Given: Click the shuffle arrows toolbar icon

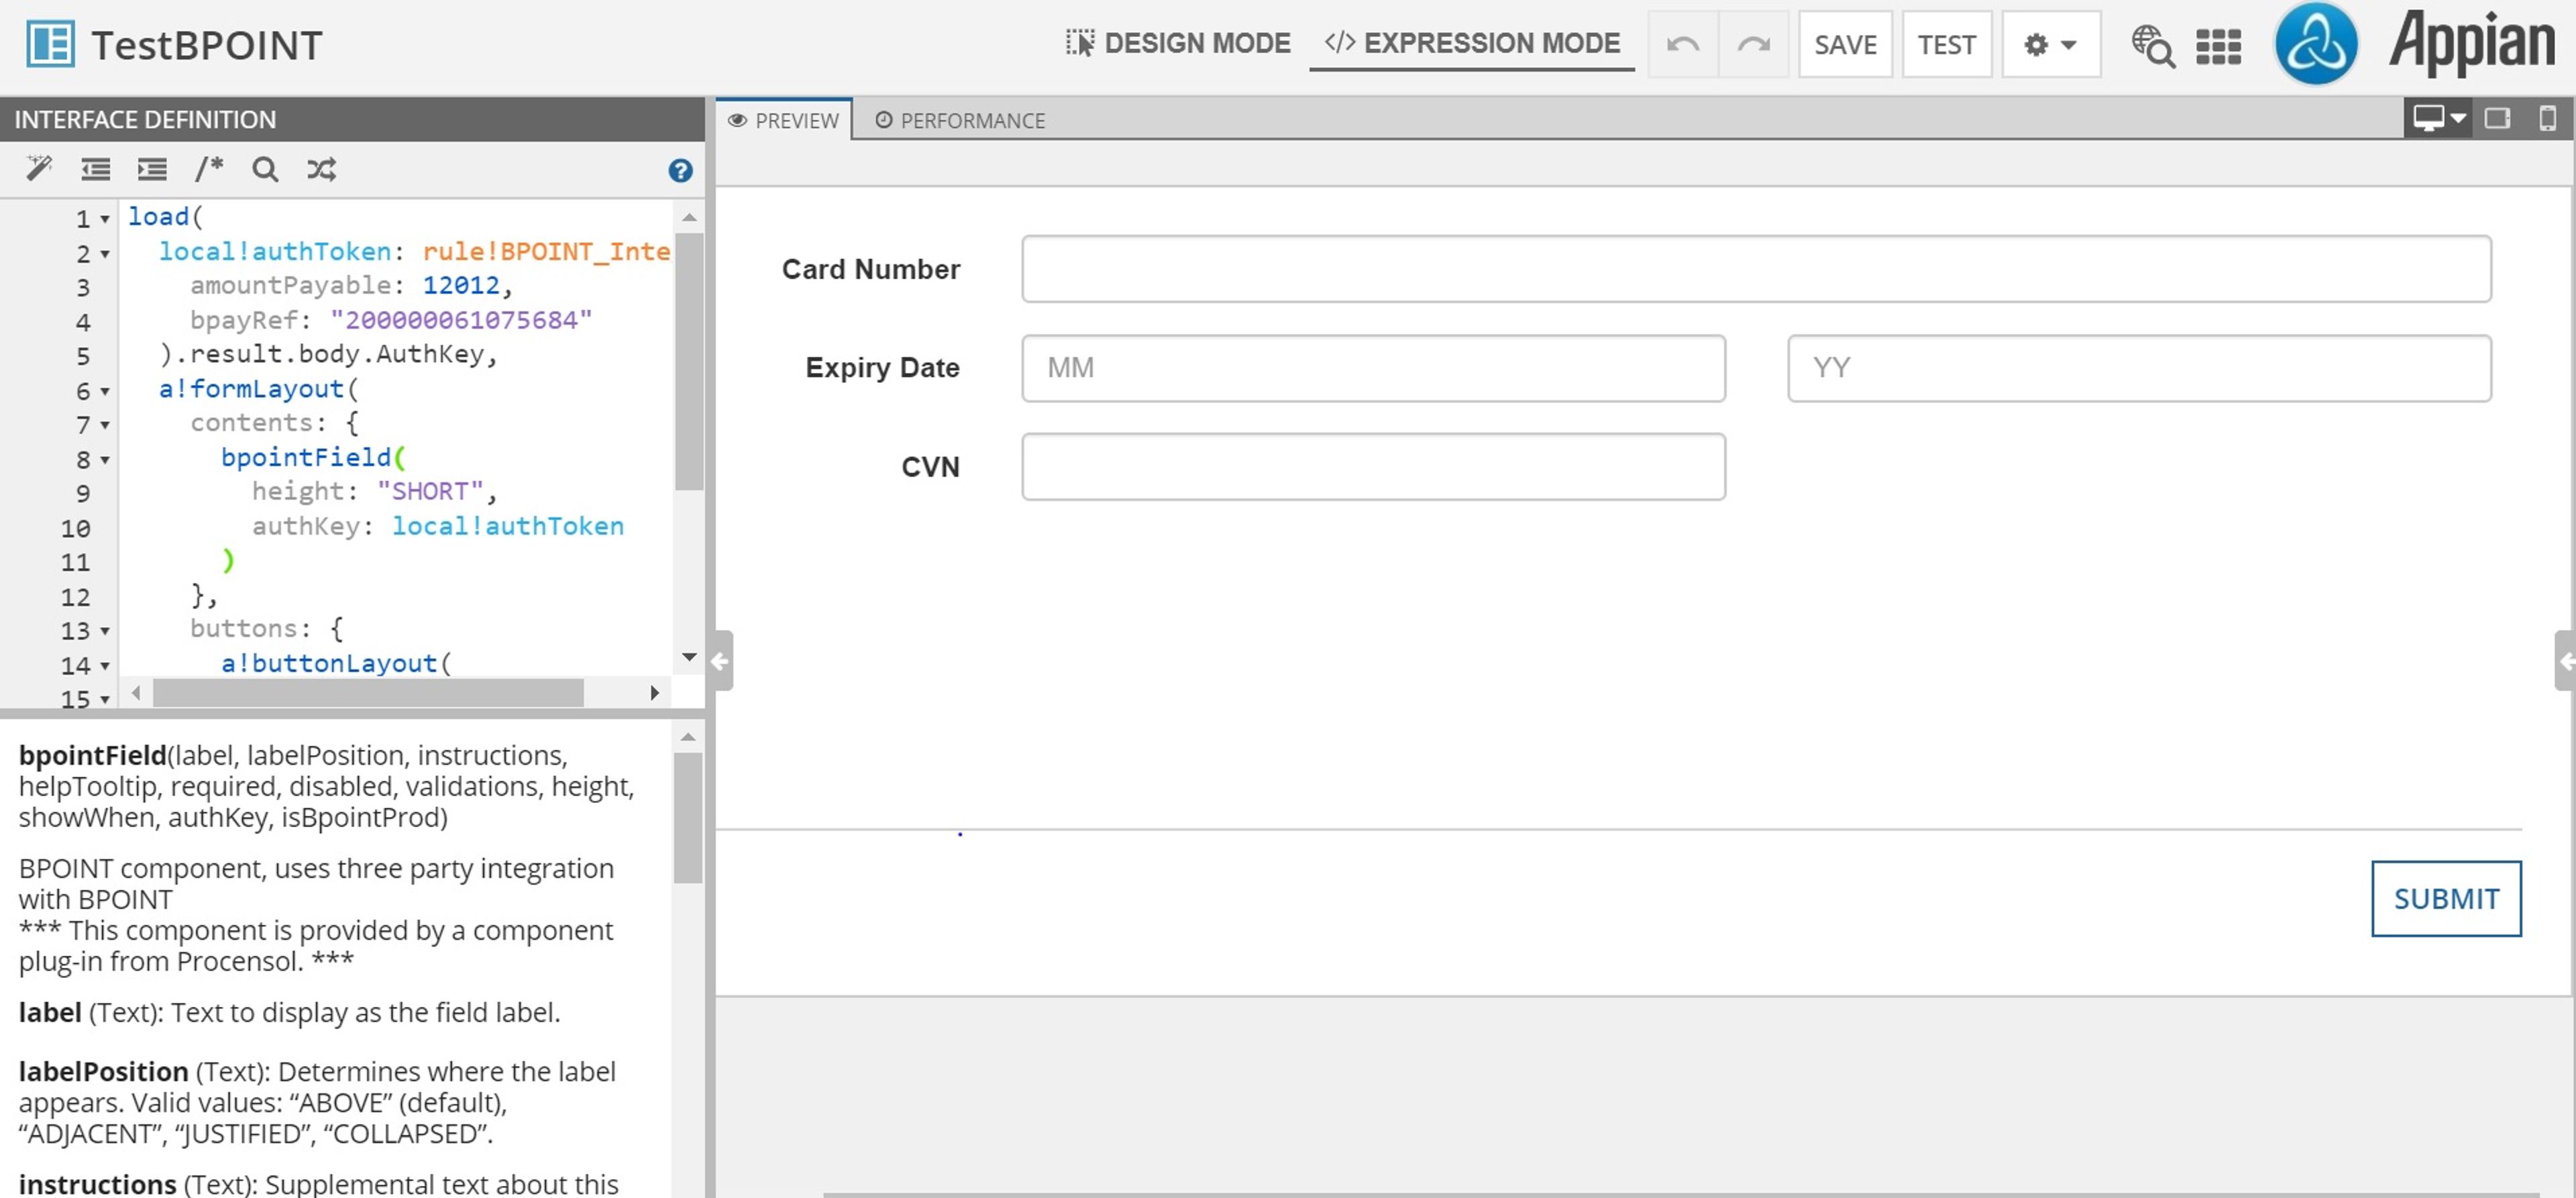Looking at the screenshot, I should tap(321, 169).
